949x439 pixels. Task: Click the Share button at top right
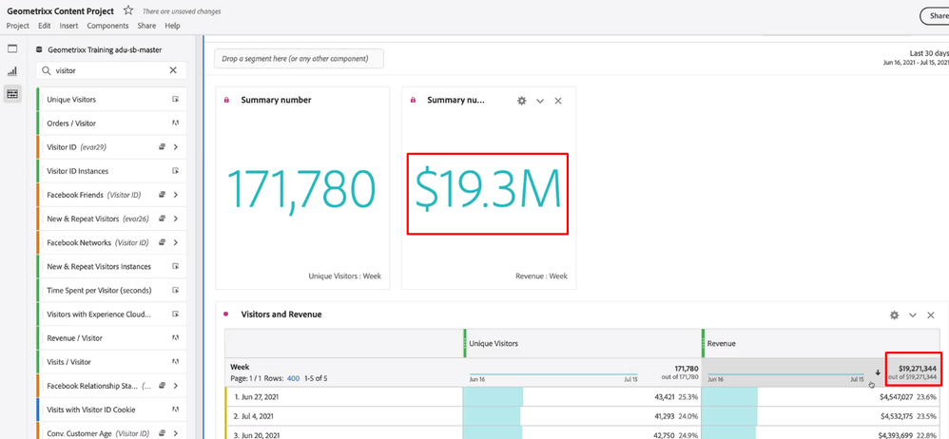(935, 16)
